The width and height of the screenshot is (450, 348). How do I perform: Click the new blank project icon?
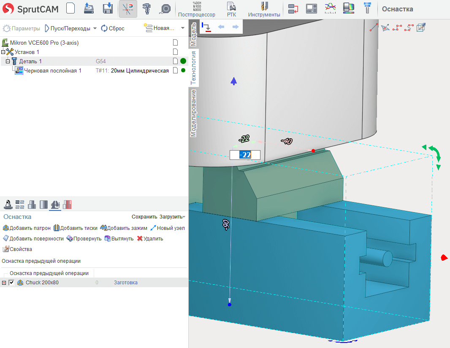coord(70,9)
